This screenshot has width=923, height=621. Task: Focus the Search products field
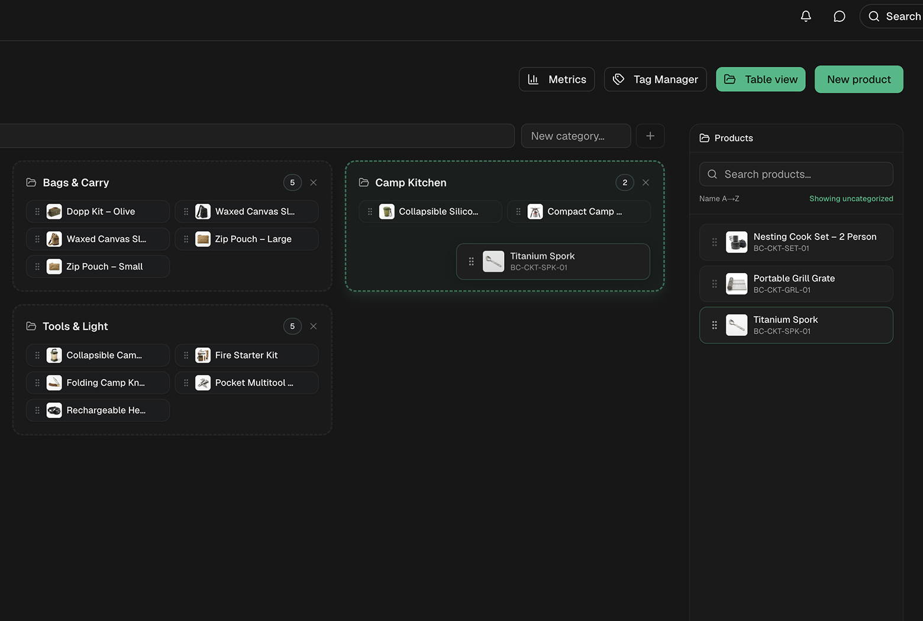tap(796, 174)
